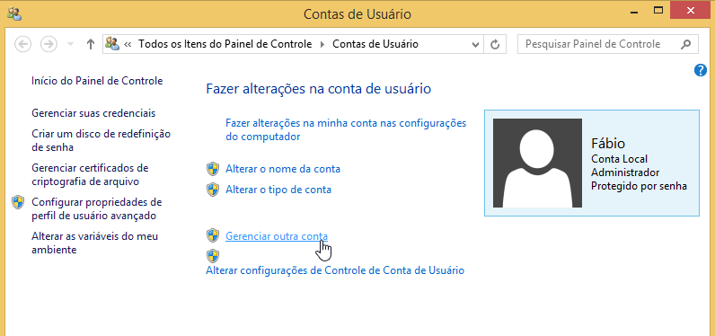Click Alterar o tipo de conta
715x336 pixels.
click(278, 190)
